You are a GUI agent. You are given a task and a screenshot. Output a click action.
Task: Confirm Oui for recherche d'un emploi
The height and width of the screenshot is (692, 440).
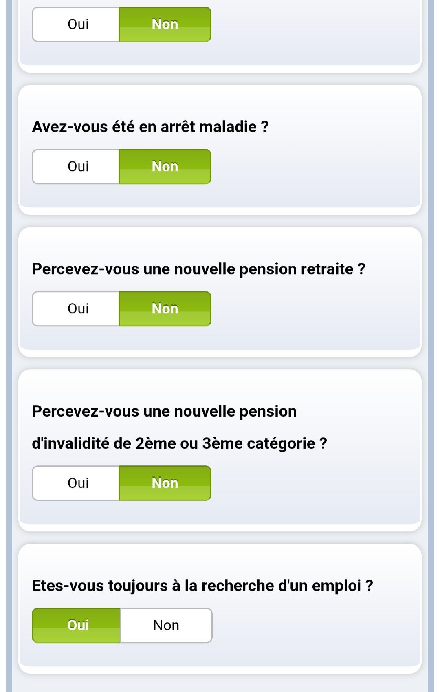pyautogui.click(x=76, y=625)
